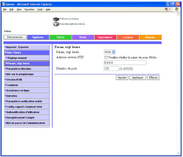
Task: Click the Internet Explorer title bar icon
Action: point(3,4)
